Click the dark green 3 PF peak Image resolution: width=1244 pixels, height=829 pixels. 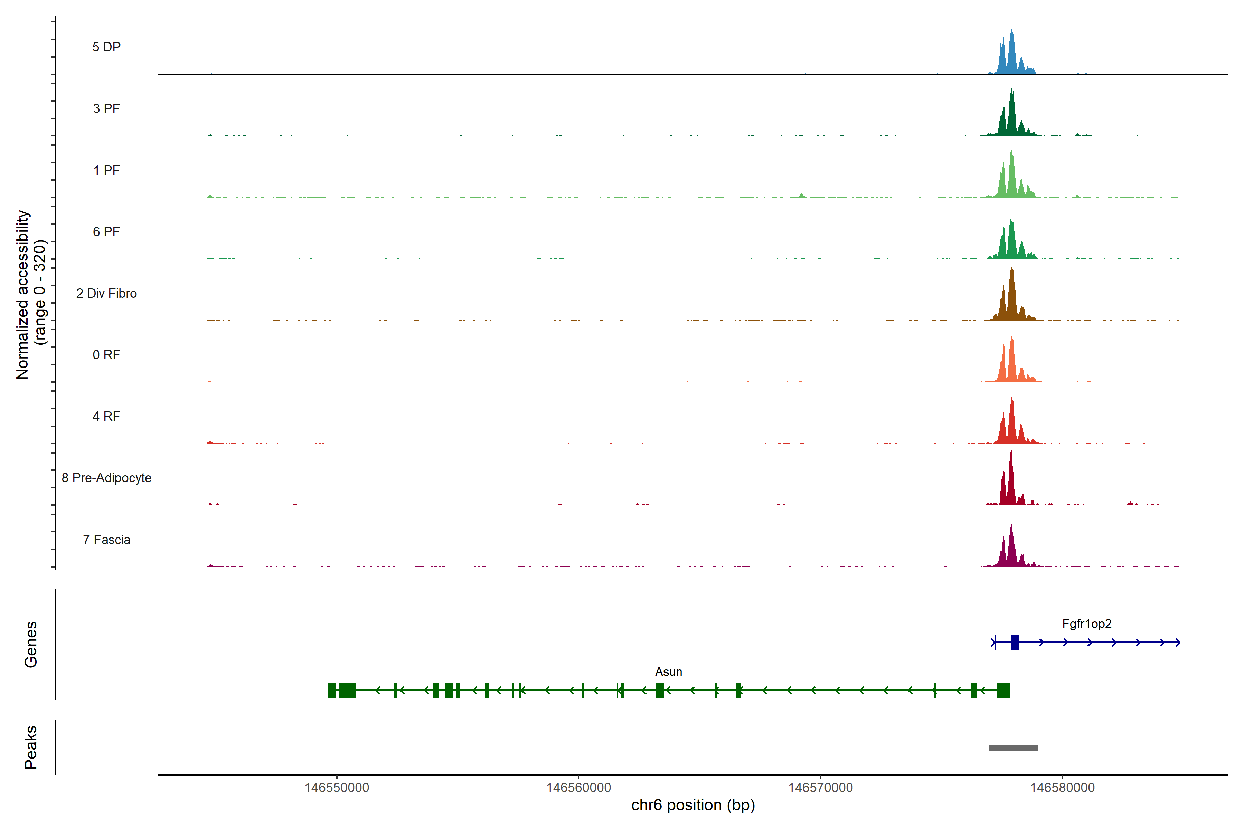coord(1011,119)
